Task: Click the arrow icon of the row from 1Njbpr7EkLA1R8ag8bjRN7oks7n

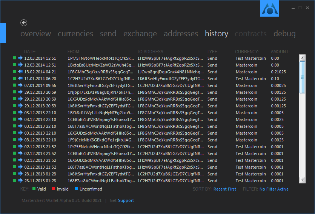Action: [20, 92]
